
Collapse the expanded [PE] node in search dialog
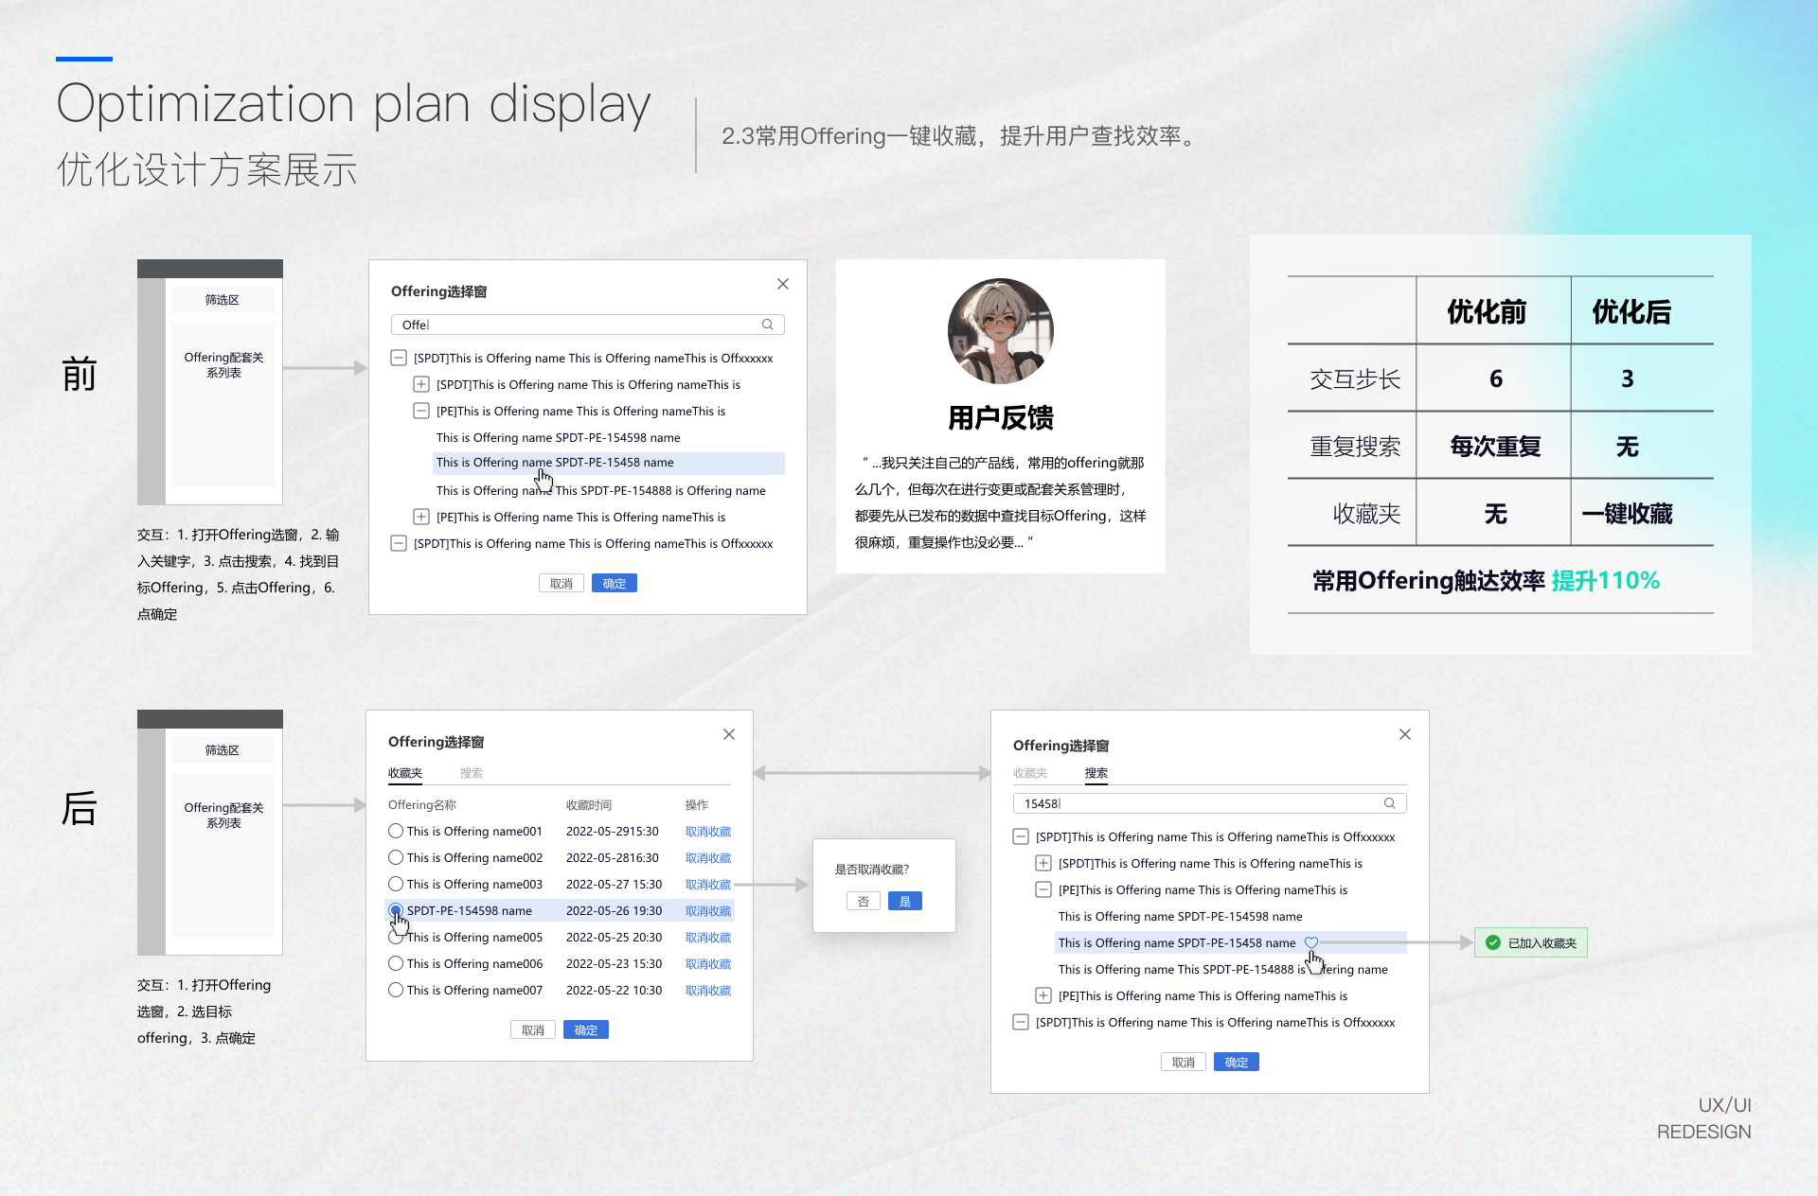pyautogui.click(x=1043, y=889)
